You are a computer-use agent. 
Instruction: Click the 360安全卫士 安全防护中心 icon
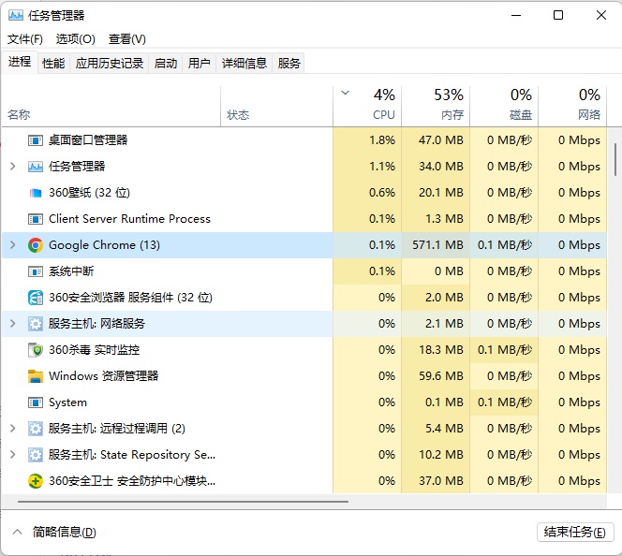(36, 481)
